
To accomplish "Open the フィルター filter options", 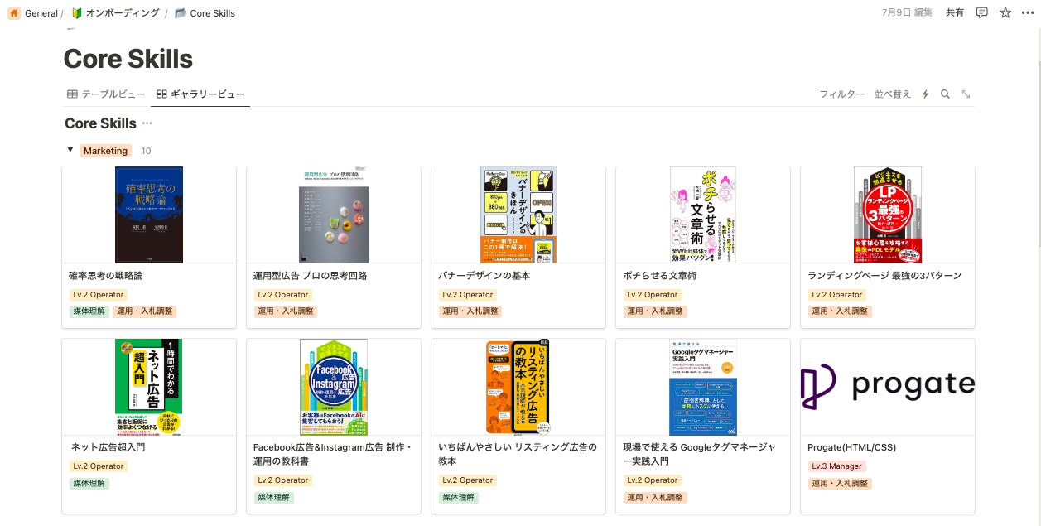I will (842, 94).
